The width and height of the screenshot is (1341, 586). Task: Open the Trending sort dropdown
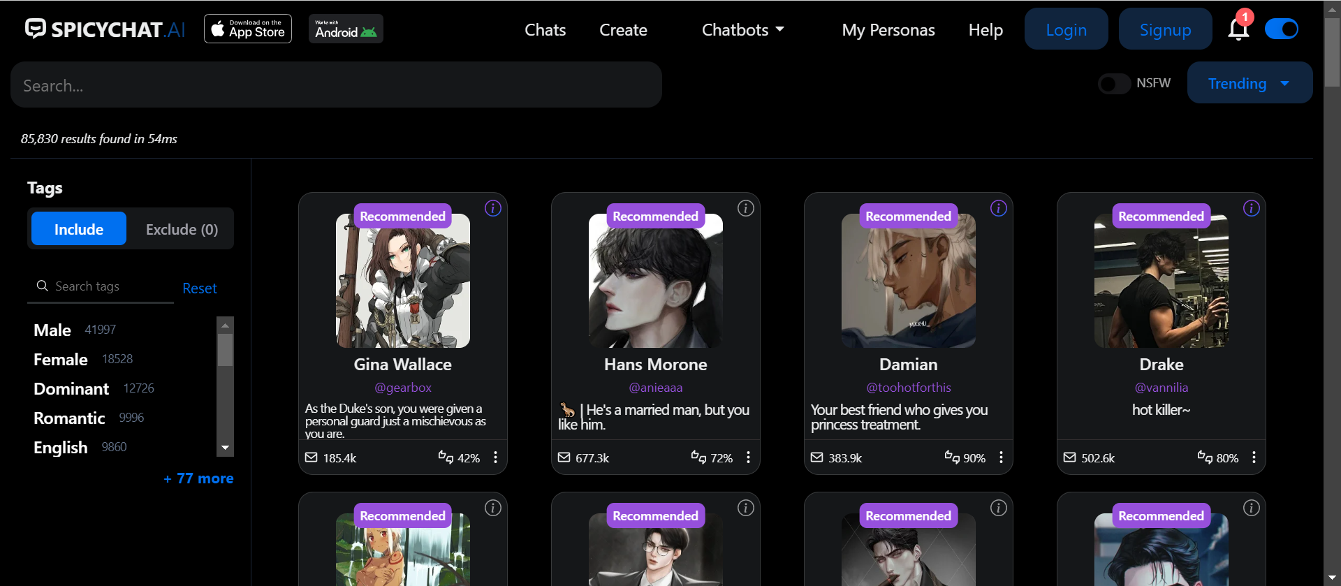click(x=1249, y=83)
